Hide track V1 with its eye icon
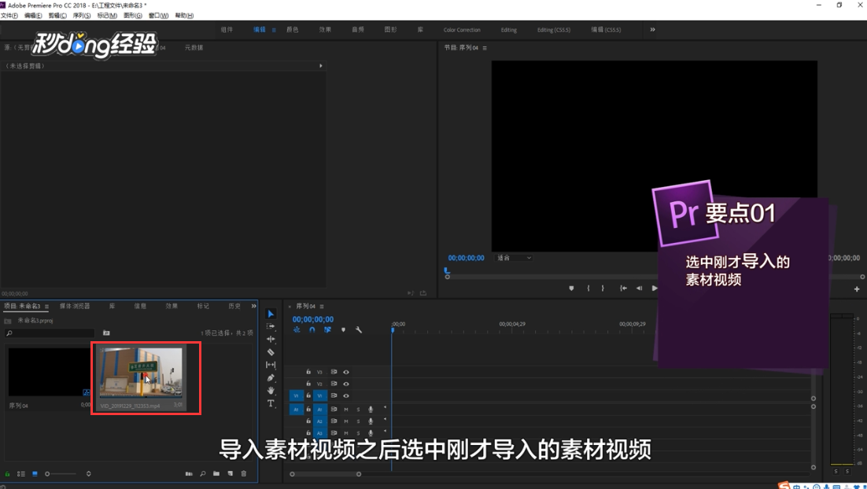The height and width of the screenshot is (489, 867). 346,395
